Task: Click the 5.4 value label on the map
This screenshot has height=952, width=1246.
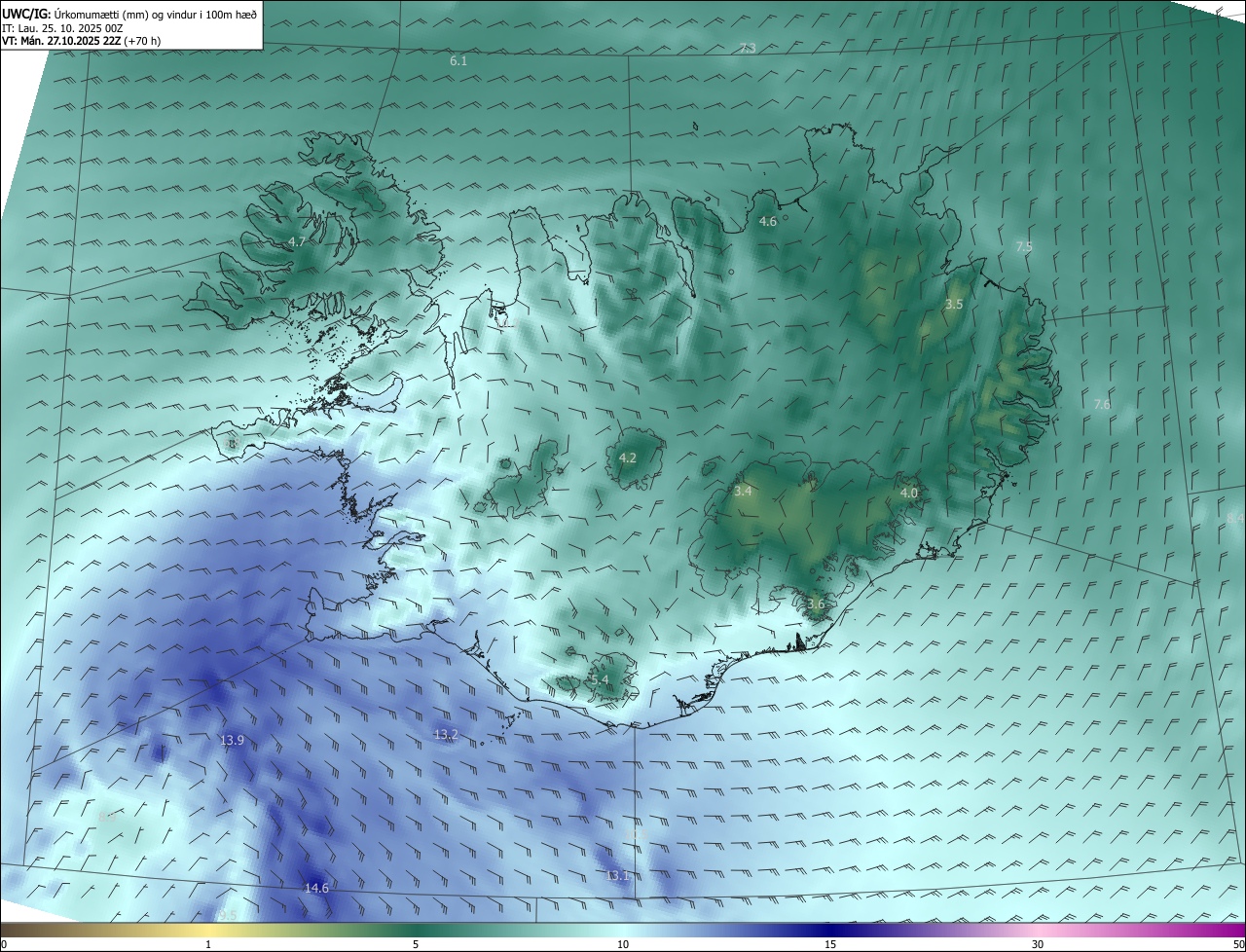Action: tap(600, 679)
